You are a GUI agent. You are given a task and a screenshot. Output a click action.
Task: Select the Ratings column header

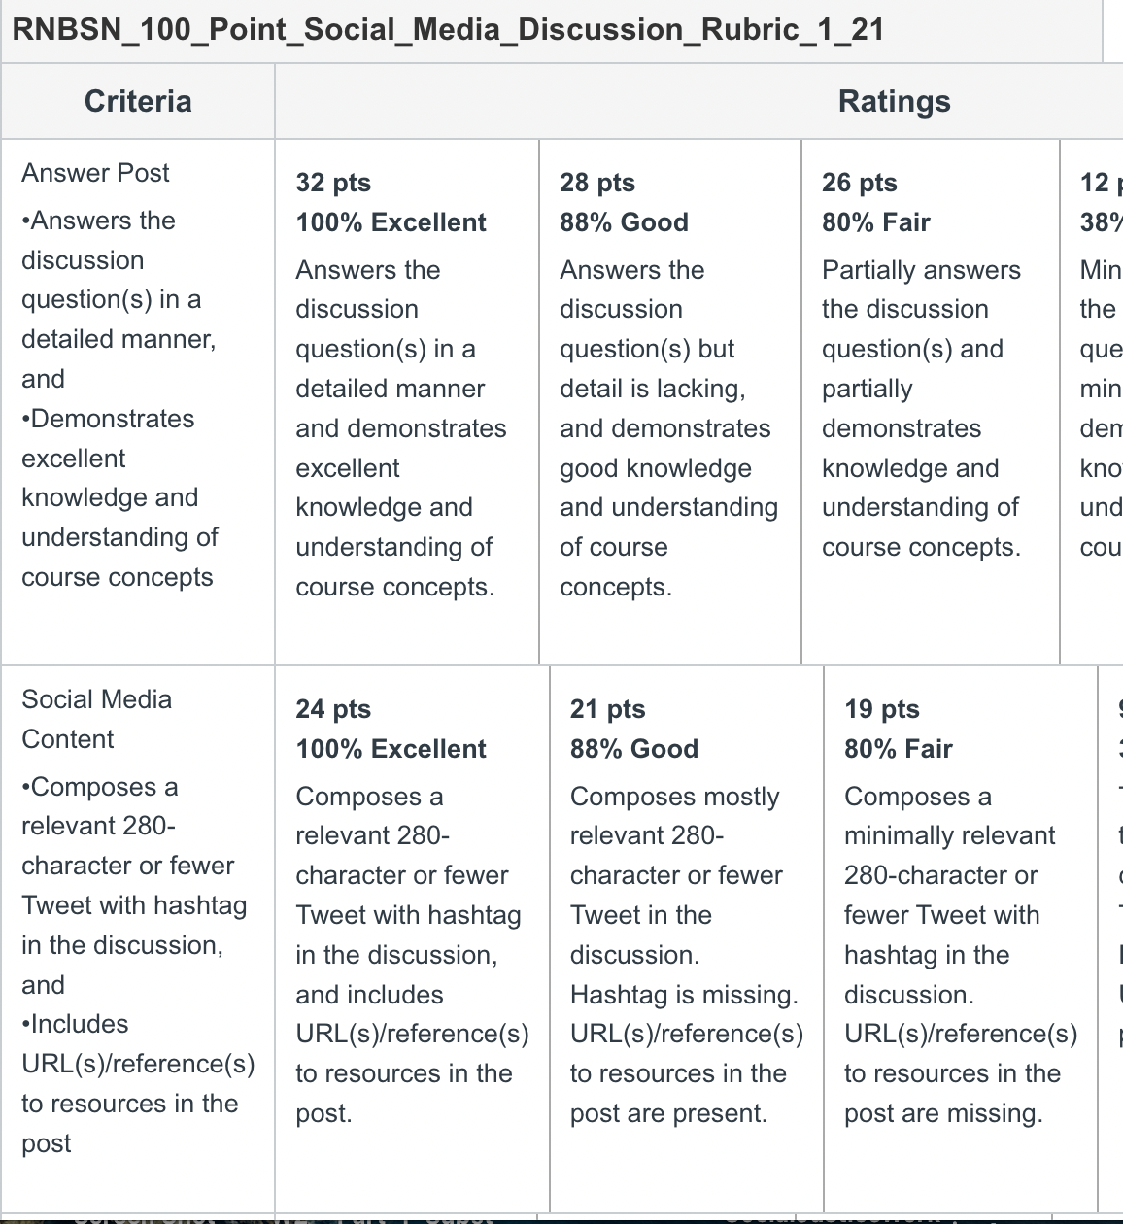(x=894, y=101)
